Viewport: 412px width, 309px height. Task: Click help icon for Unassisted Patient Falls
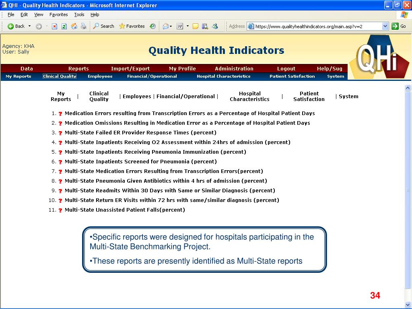tap(60, 210)
